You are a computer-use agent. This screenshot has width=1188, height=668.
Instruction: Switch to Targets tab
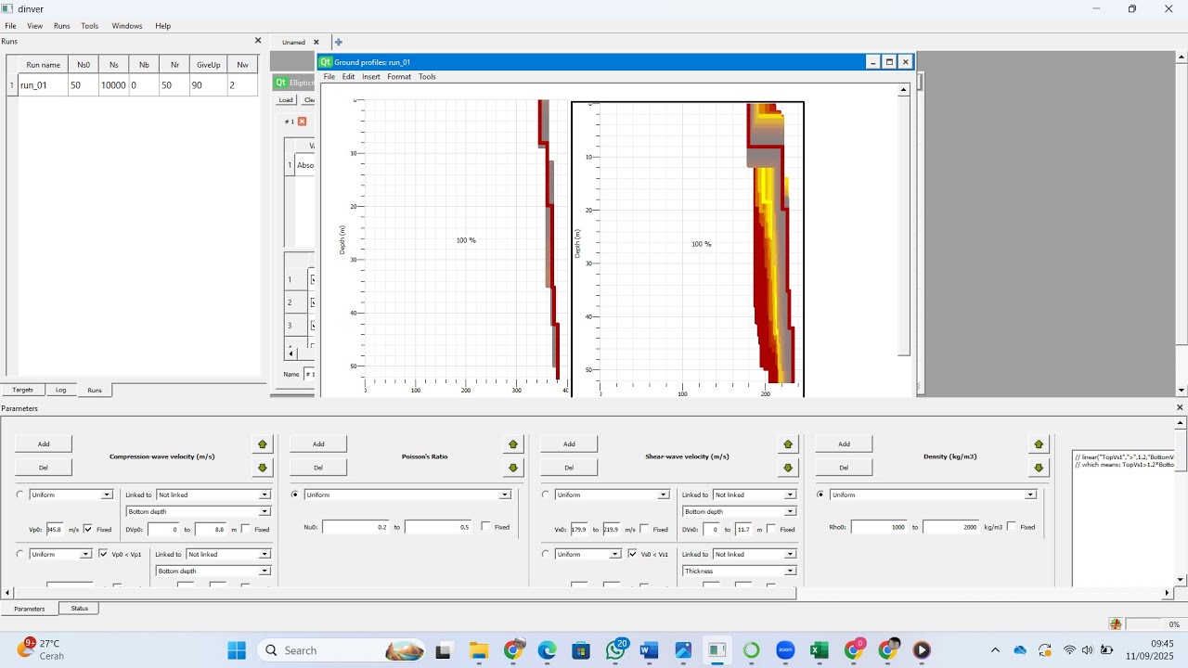(x=22, y=390)
